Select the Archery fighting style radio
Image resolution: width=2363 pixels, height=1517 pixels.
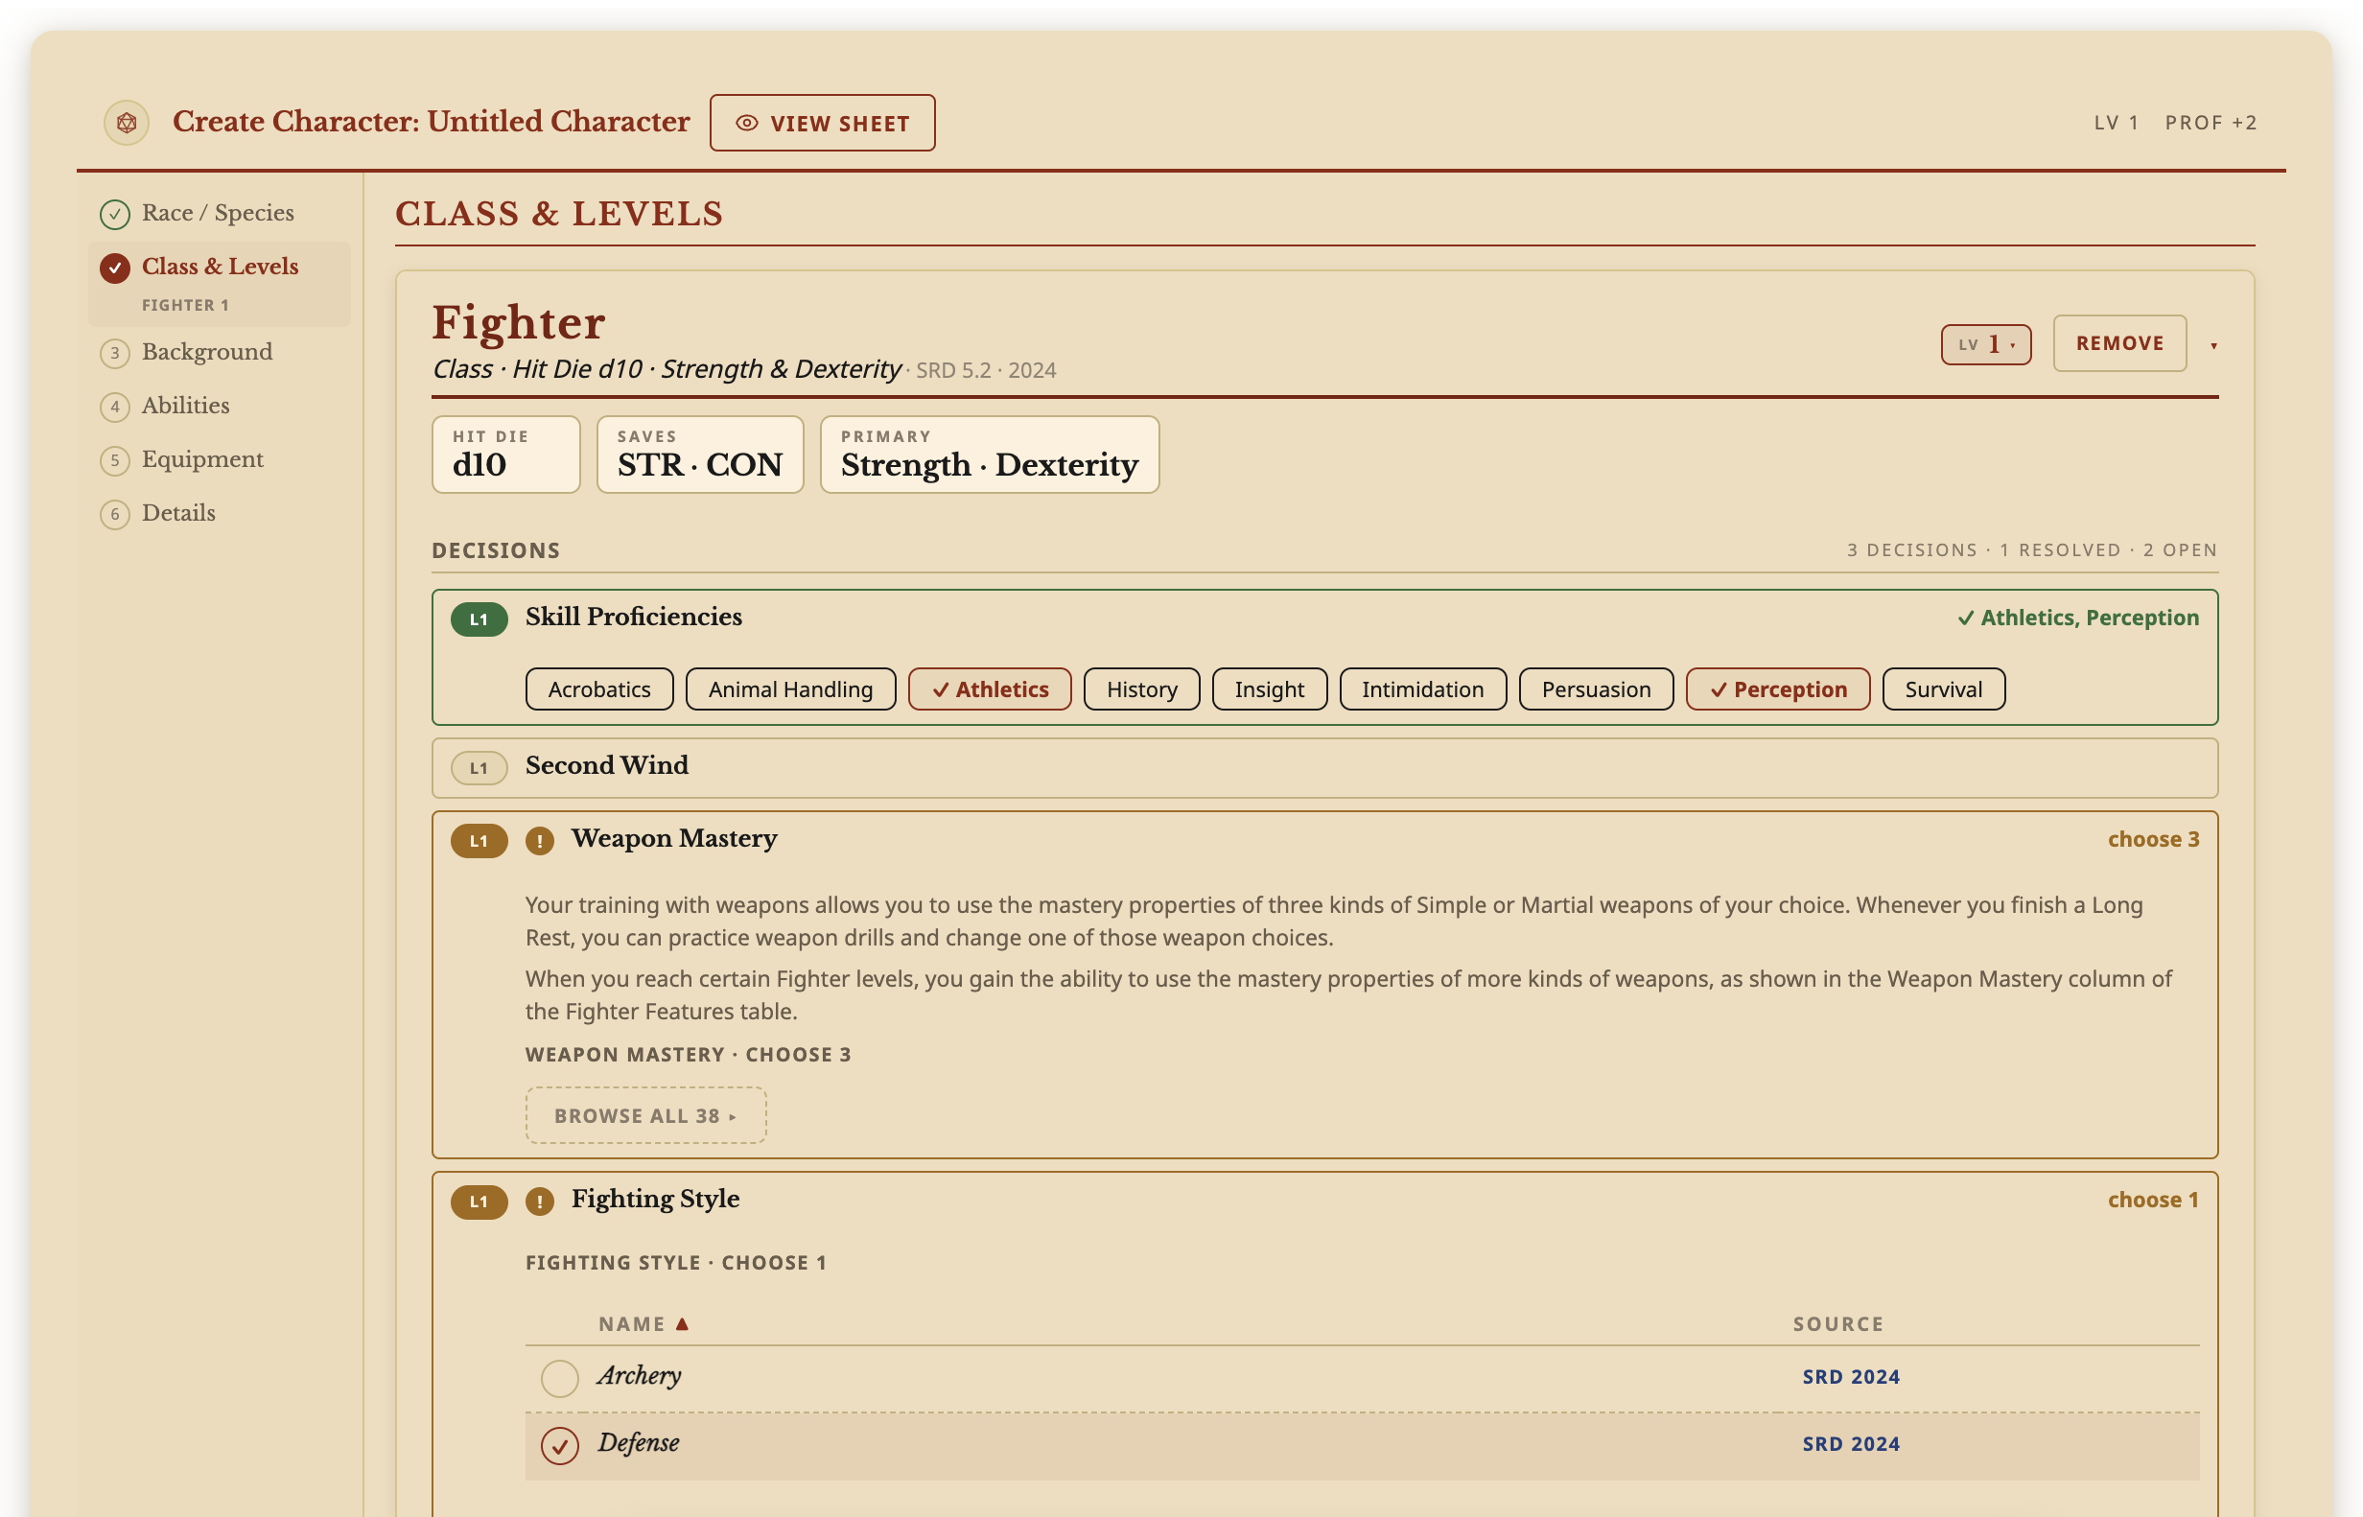tap(559, 1377)
